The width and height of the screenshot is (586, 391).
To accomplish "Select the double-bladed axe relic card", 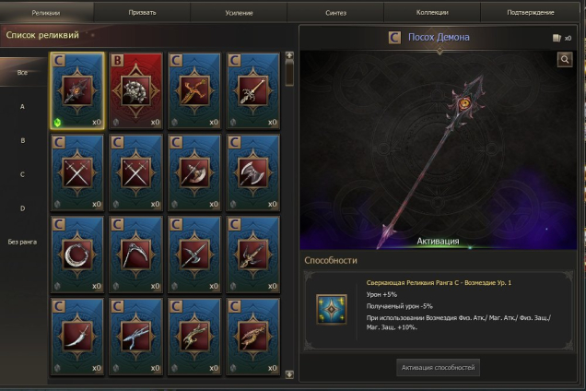I will [x=253, y=172].
